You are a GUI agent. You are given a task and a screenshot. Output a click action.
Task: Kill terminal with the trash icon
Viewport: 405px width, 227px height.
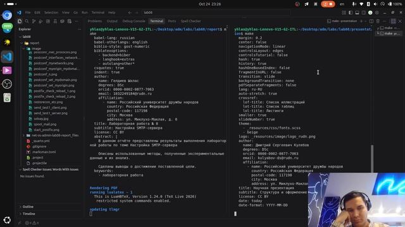coord(378,21)
